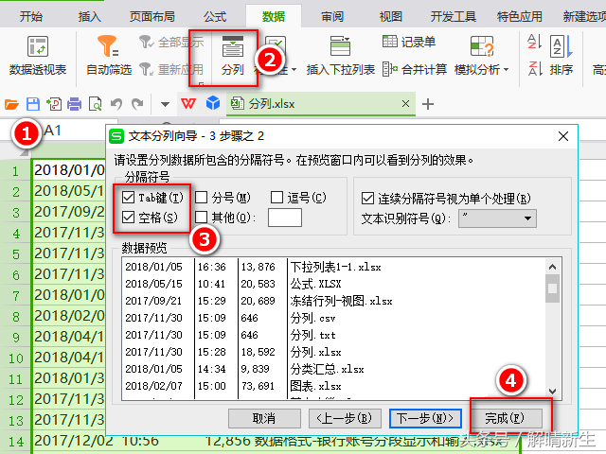Click preview row 下拉列表1-1.xlsx
The width and height of the screenshot is (606, 454).
point(335,267)
